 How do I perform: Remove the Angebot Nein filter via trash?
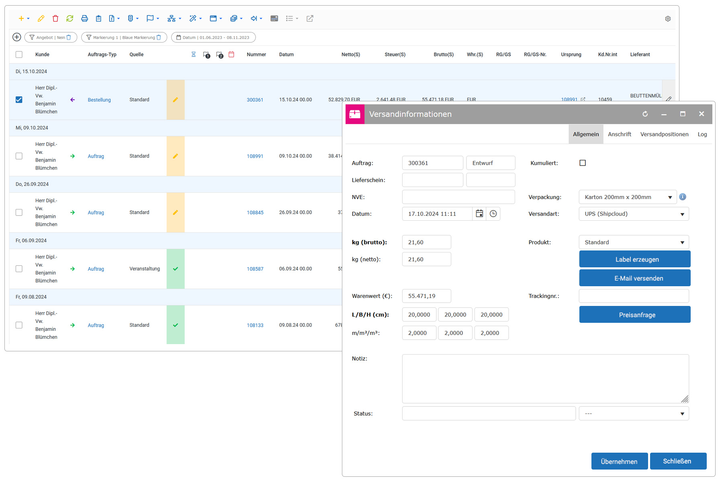pos(69,37)
